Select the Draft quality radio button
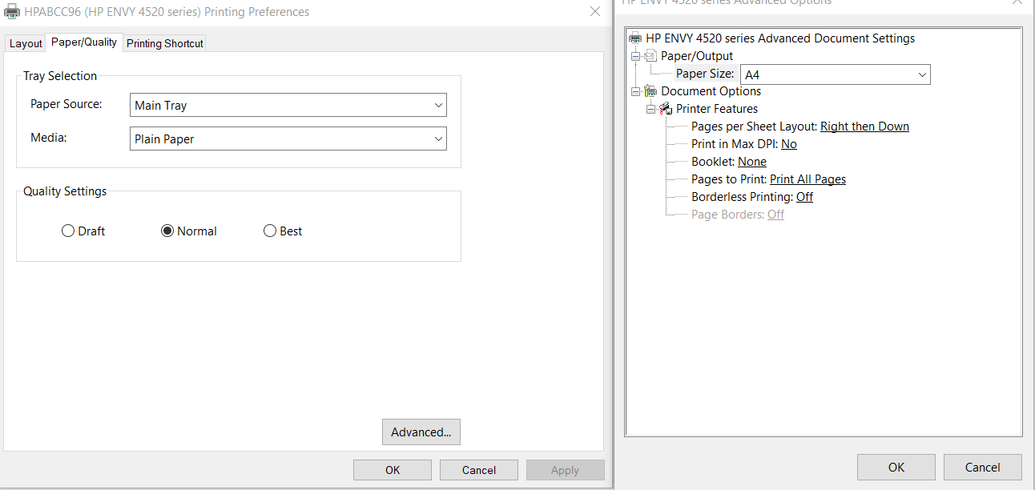The width and height of the screenshot is (1035, 490). click(x=68, y=231)
